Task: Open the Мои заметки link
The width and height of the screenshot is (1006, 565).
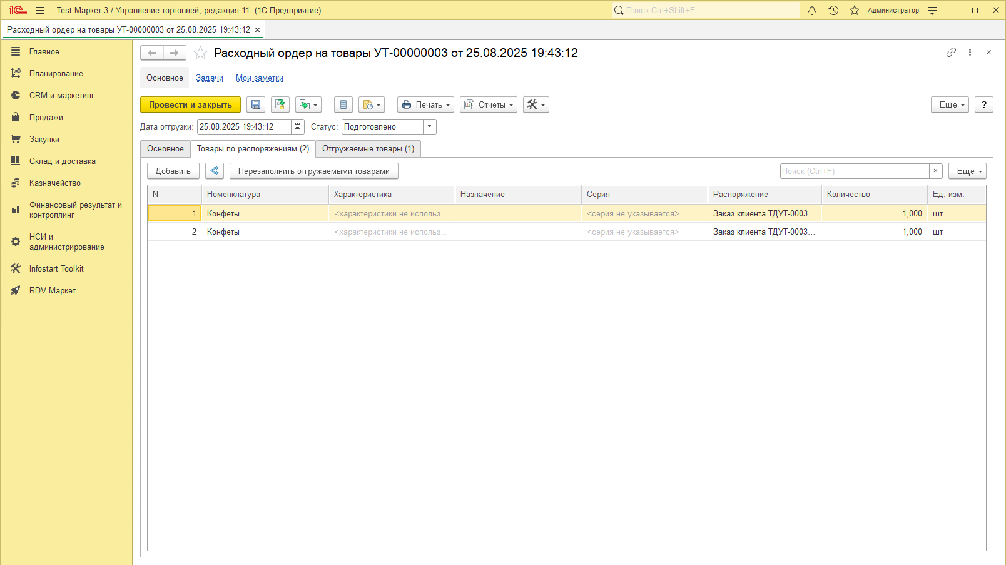Action: click(260, 78)
